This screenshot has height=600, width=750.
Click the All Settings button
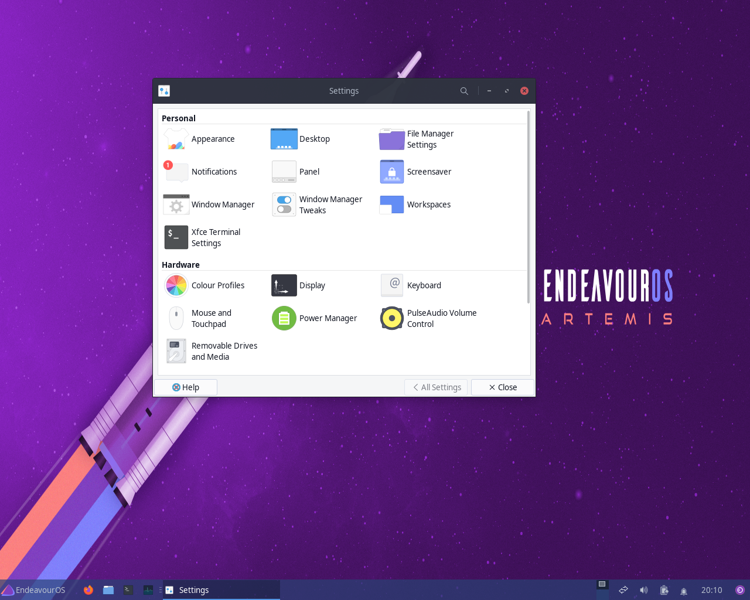(x=436, y=387)
